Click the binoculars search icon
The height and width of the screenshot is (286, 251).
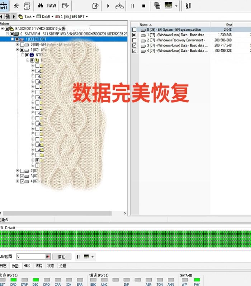pyautogui.click(x=41, y=6)
